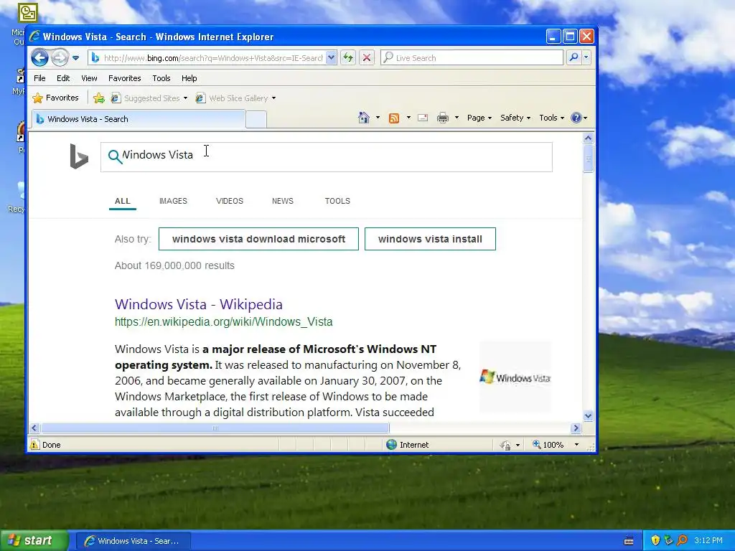735x551 pixels.
Task: Click the Read Mail icon
Action: click(423, 118)
